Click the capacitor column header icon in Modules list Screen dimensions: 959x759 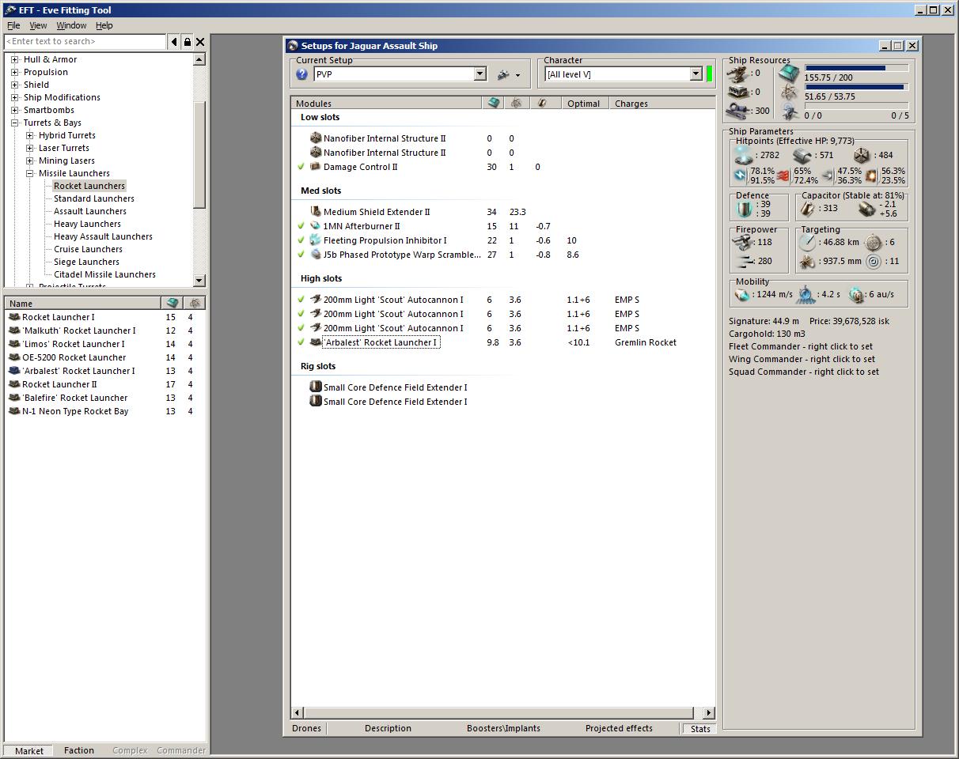click(x=542, y=103)
